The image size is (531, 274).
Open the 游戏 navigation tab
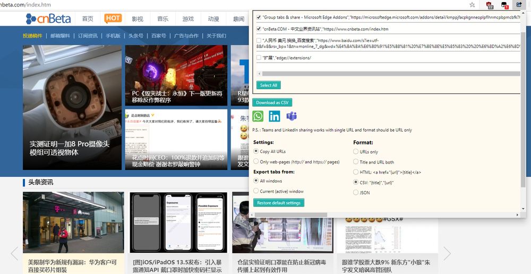click(x=188, y=19)
